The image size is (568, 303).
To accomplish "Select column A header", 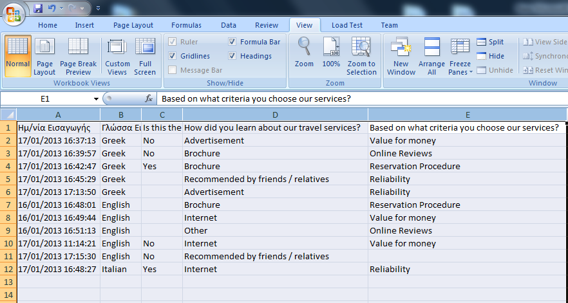I will (59, 115).
